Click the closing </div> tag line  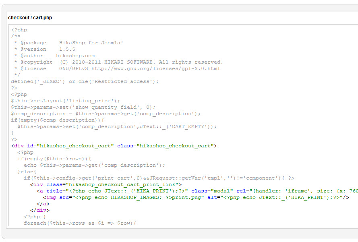point(40,210)
